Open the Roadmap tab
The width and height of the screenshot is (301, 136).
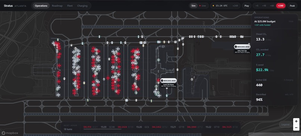tap(57, 6)
